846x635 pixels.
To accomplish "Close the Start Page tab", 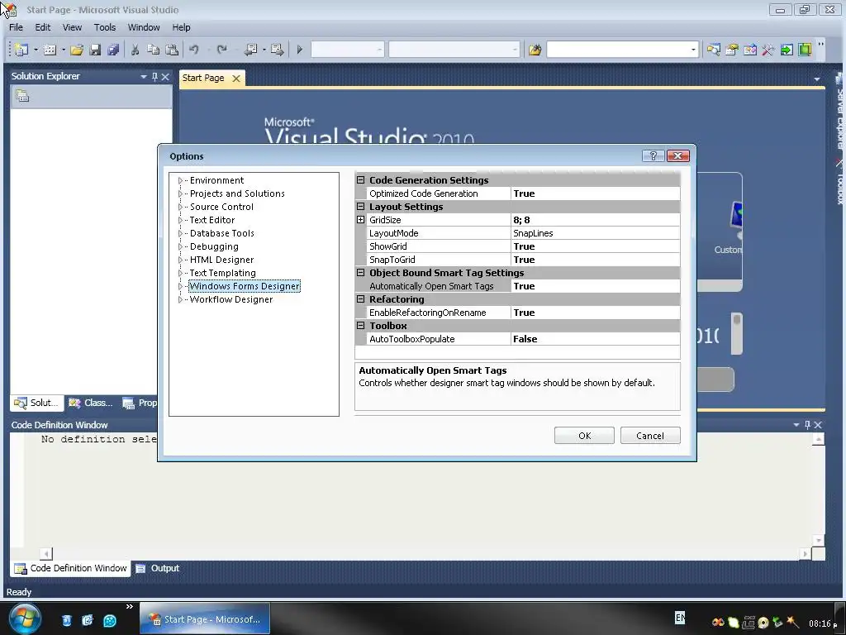I will tap(235, 79).
